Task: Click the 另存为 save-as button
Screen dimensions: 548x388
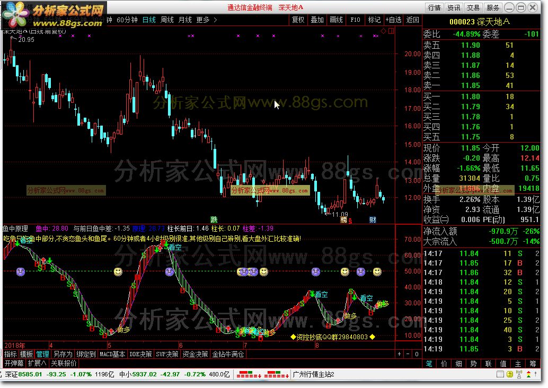Action: [x=63, y=354]
